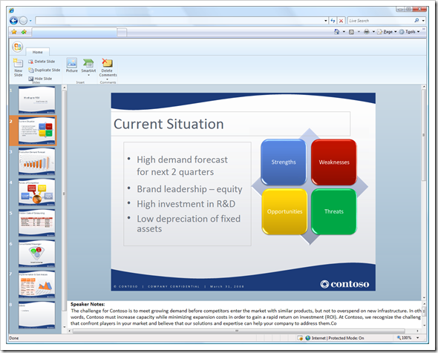This screenshot has height=353, width=438.
Task: Click the New Slide icon
Action: [18, 63]
